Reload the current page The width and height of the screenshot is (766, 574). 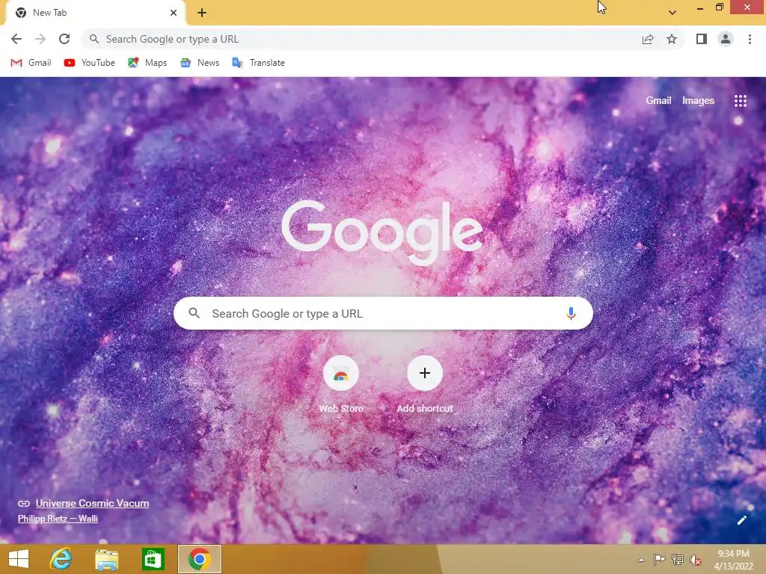[x=64, y=39]
